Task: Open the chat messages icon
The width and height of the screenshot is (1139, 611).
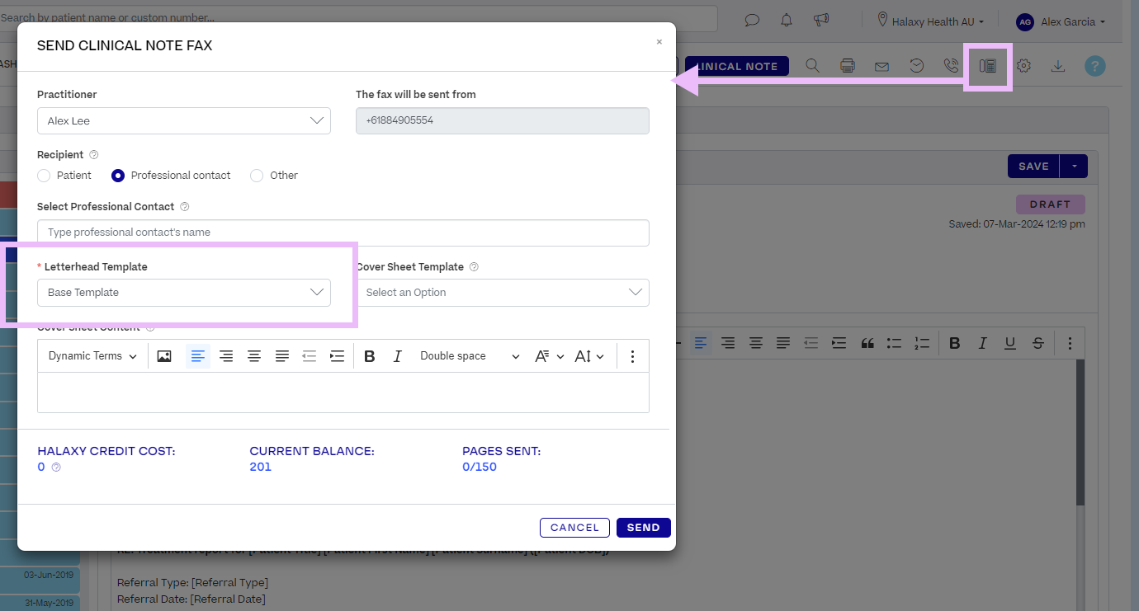Action: click(x=752, y=21)
